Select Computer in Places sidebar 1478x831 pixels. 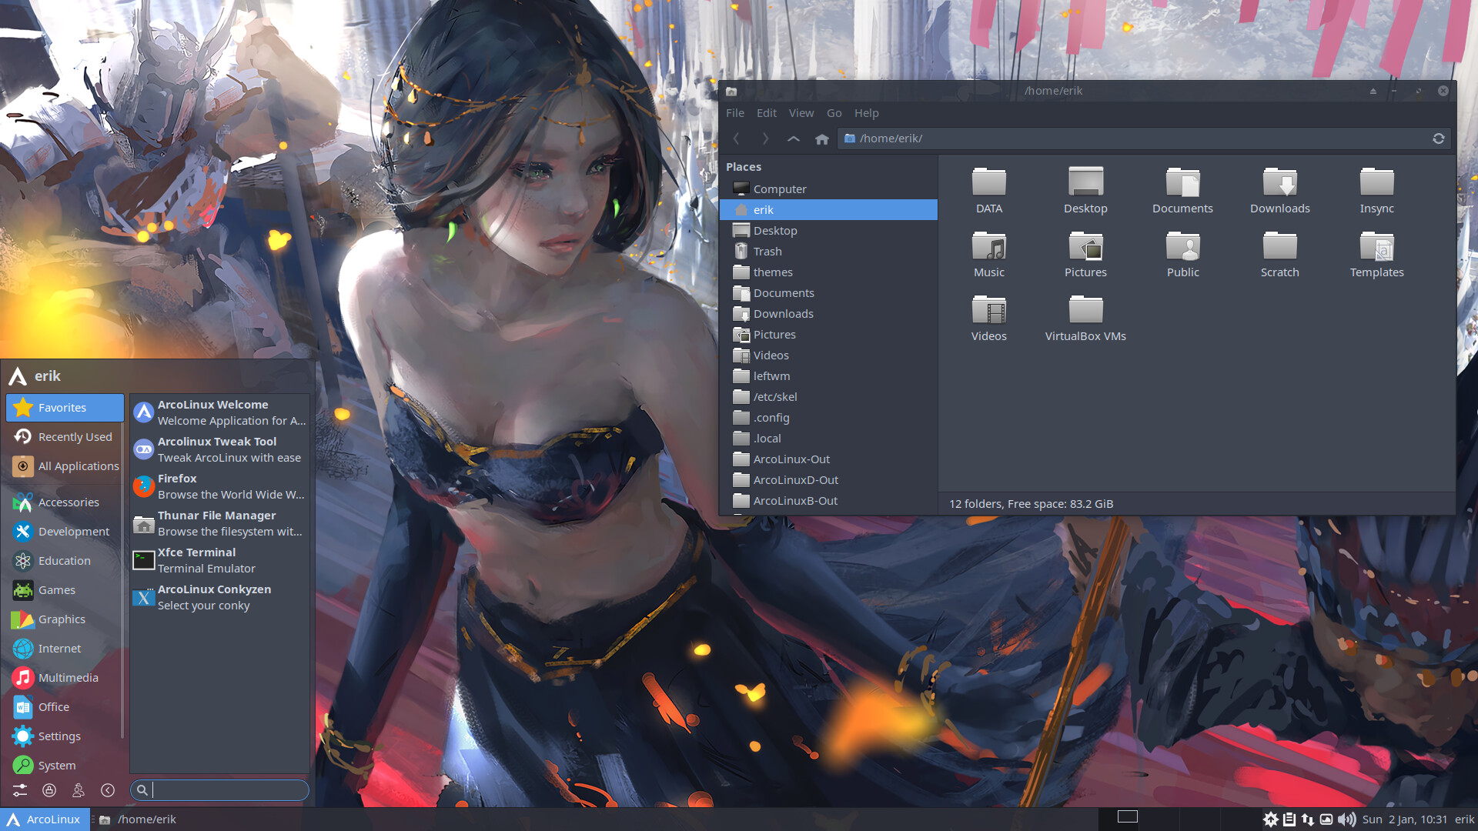828,189
